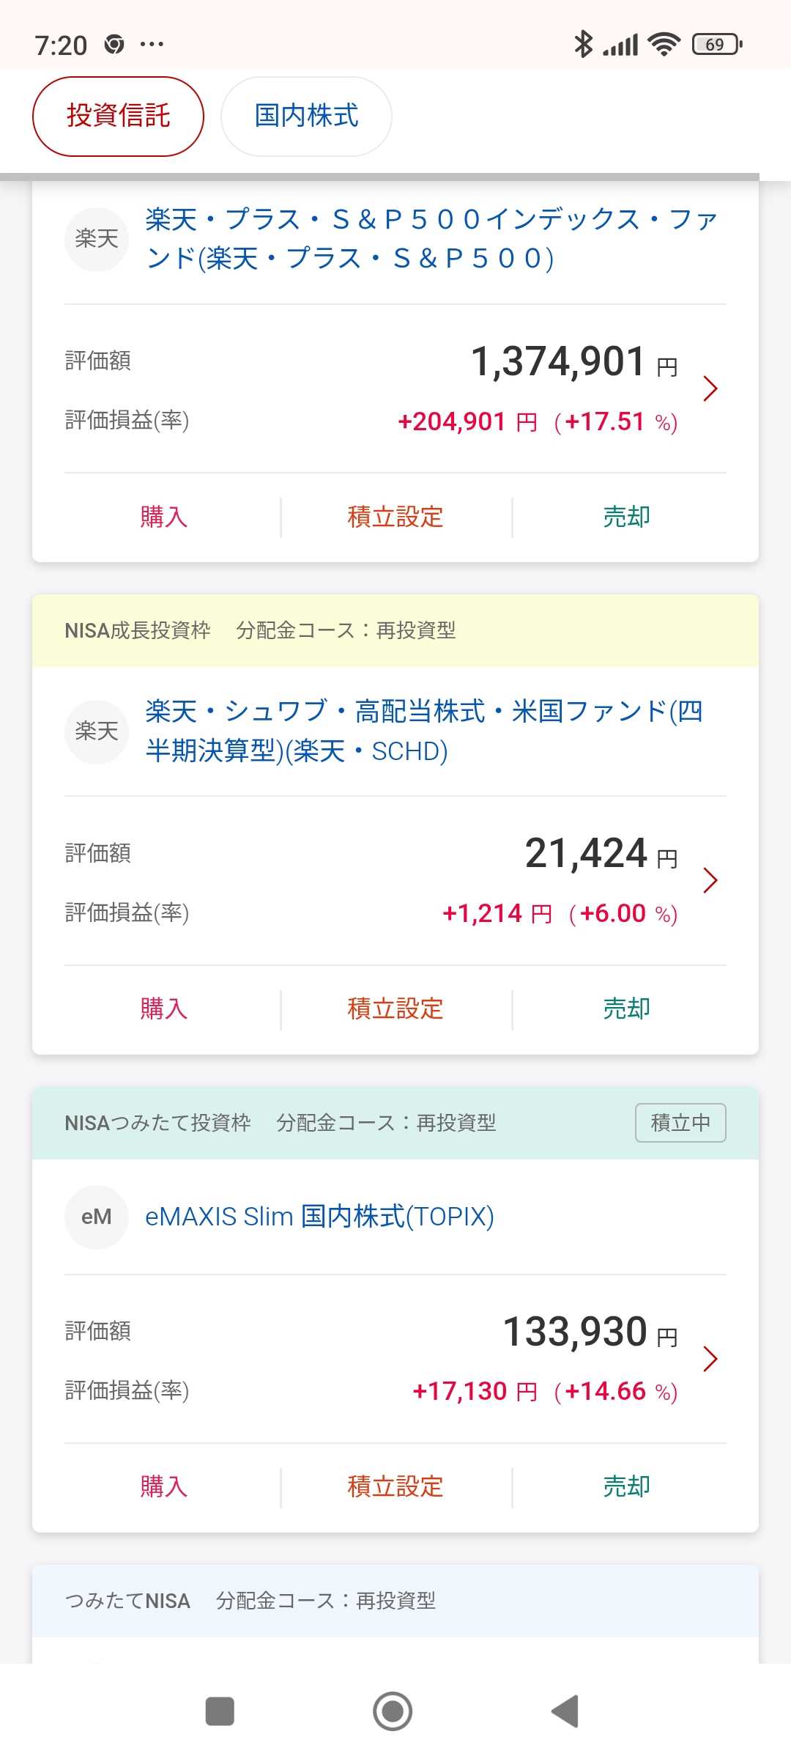Expand eMAXIS Slim TOPIX details chevron
Screen dimensions: 791x1759
coord(710,1359)
